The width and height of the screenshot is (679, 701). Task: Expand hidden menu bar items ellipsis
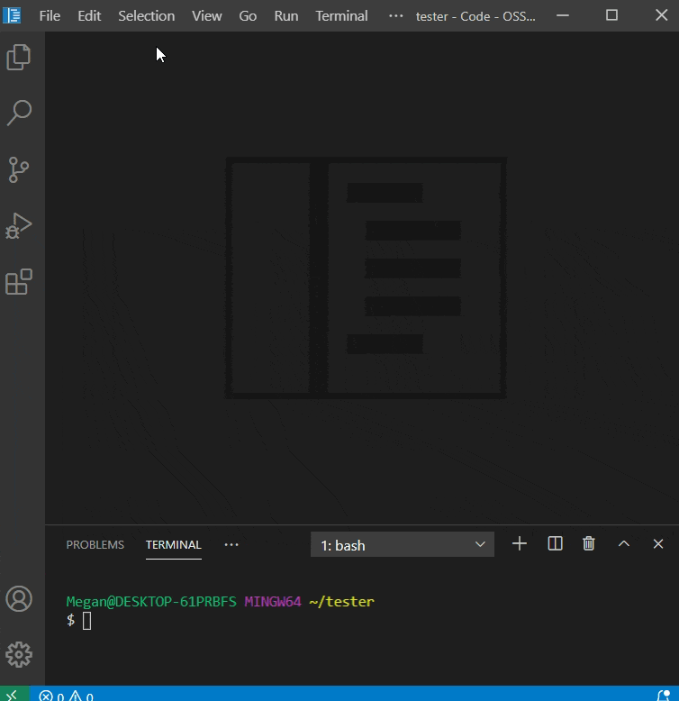click(x=396, y=16)
